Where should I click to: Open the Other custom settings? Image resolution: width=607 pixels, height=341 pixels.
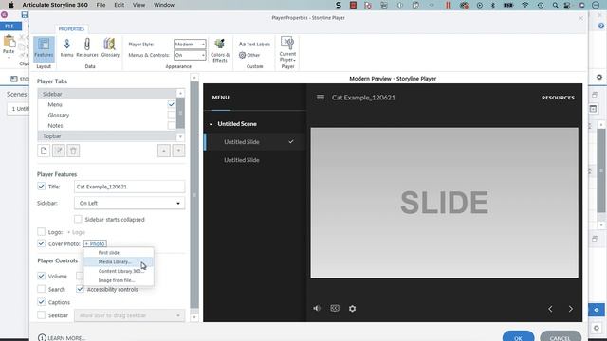(x=249, y=55)
